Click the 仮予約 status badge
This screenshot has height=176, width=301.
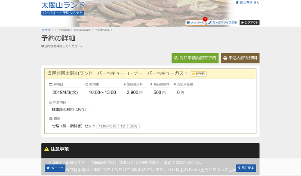[x=199, y=74]
